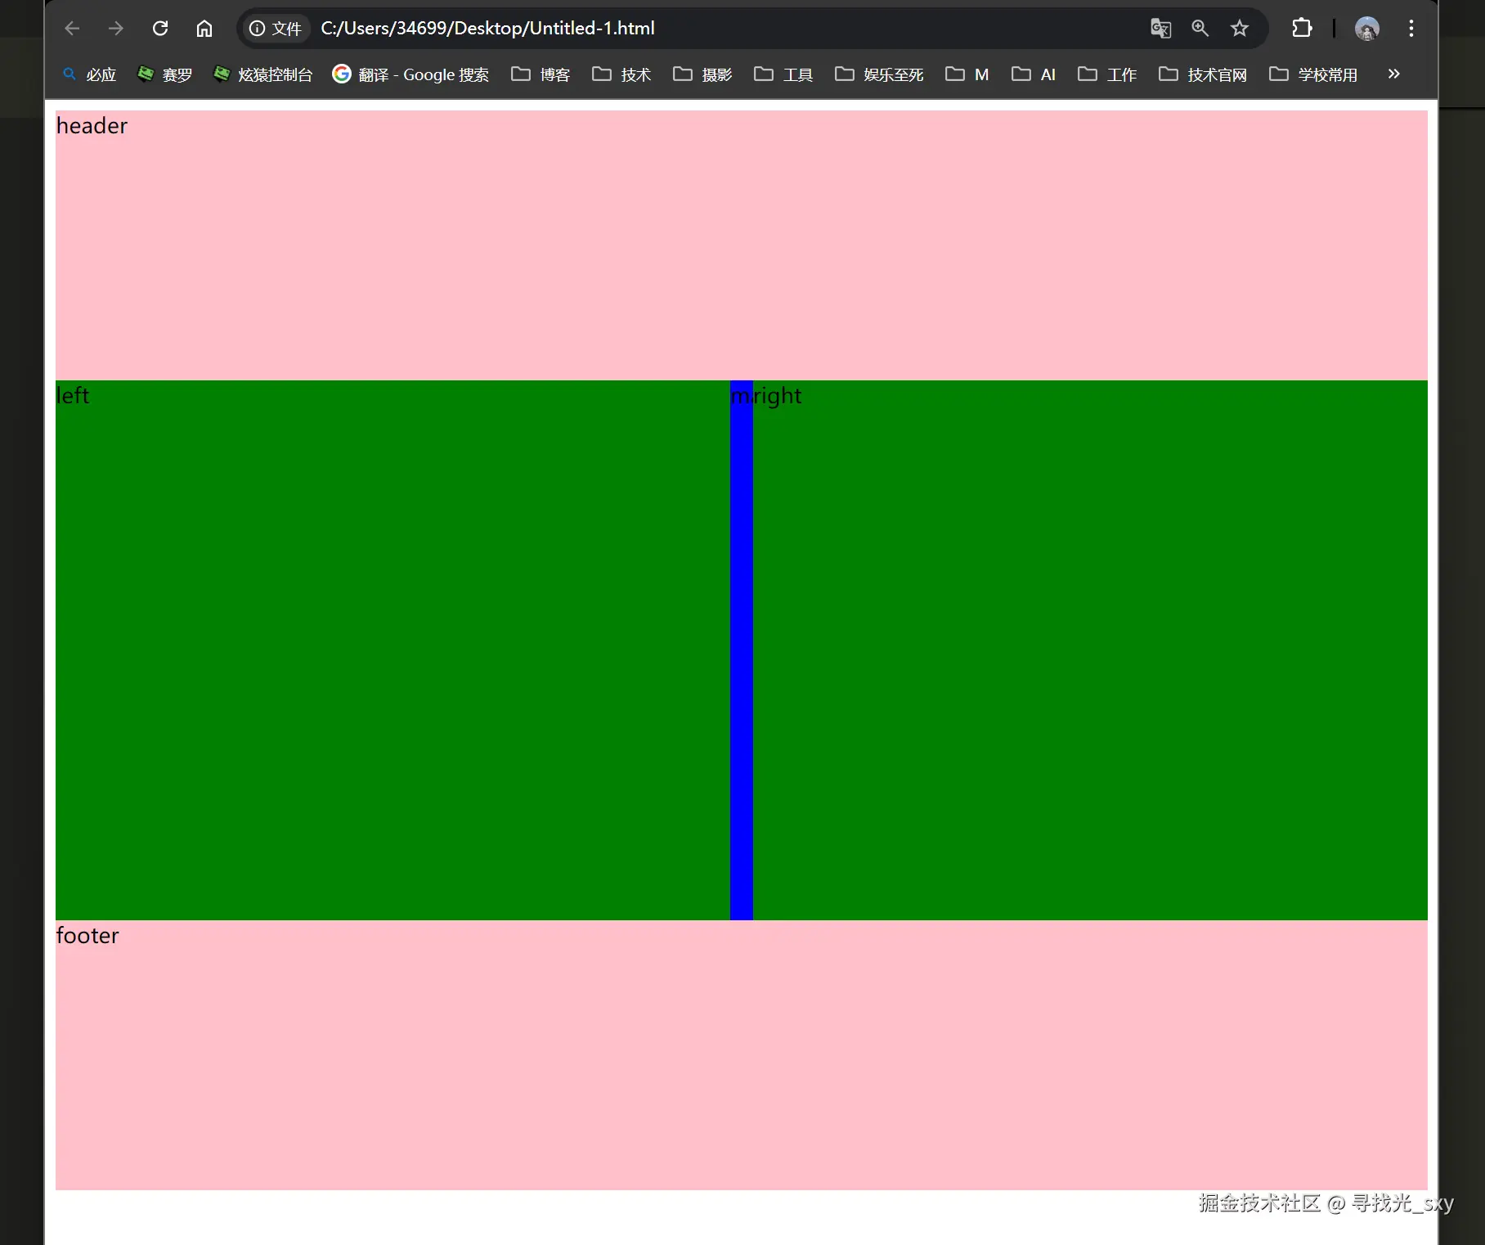Image resolution: width=1485 pixels, height=1245 pixels.
Task: Open the 学校常用 bookmarks folder
Action: pos(1311,74)
